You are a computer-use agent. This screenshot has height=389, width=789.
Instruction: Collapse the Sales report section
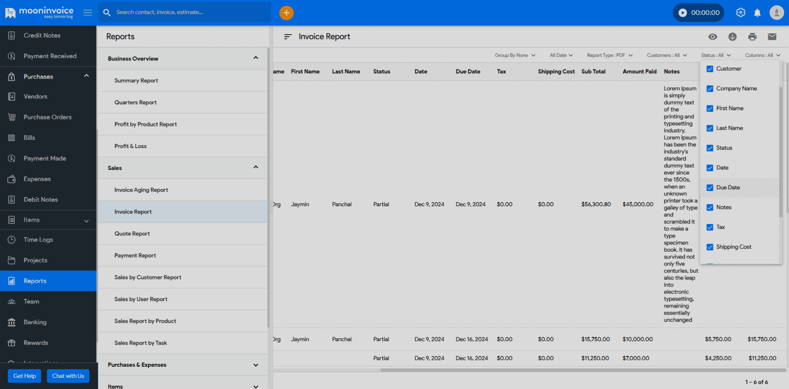tap(183, 168)
